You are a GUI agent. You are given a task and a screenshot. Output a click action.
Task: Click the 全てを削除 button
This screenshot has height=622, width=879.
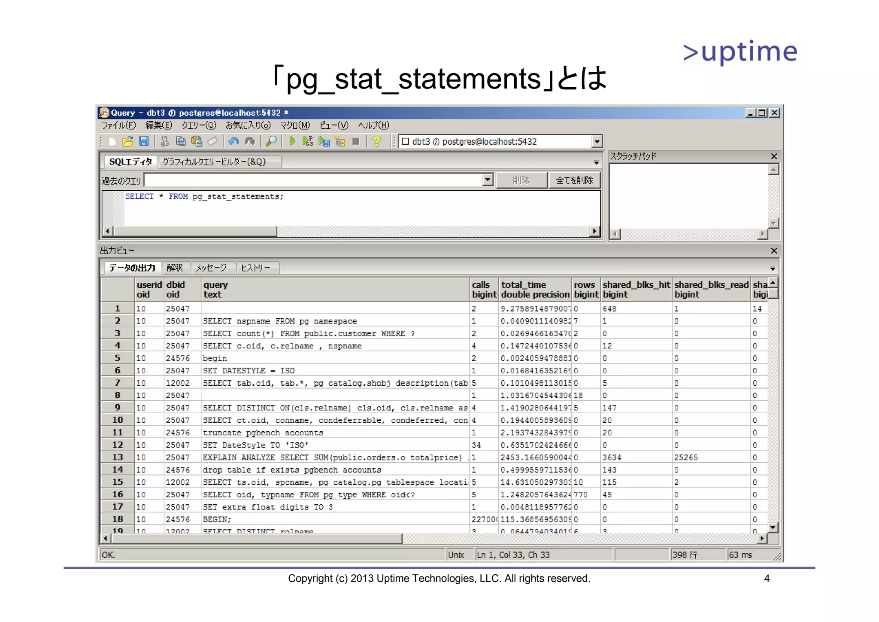(574, 180)
